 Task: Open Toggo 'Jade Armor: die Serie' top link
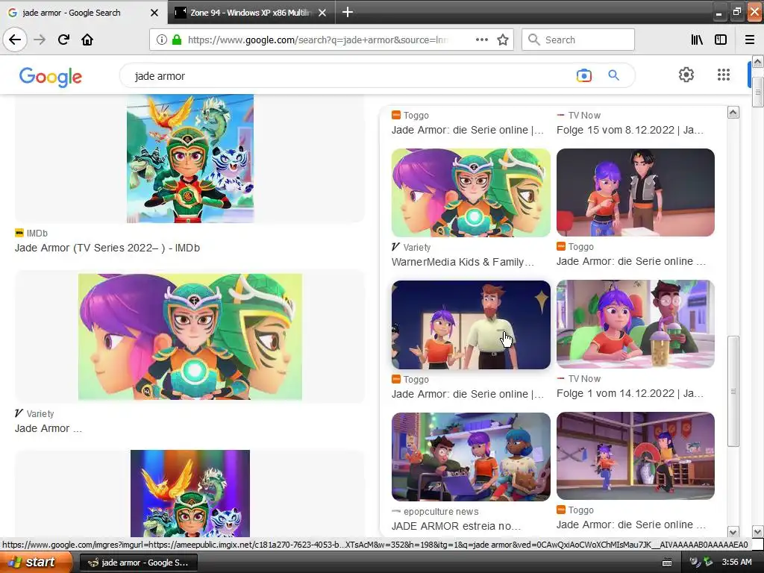pyautogui.click(x=467, y=130)
